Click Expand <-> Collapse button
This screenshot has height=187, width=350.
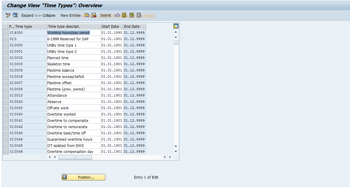pos(38,15)
